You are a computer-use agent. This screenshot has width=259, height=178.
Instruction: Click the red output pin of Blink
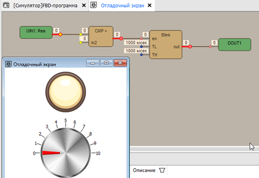(x=190, y=47)
